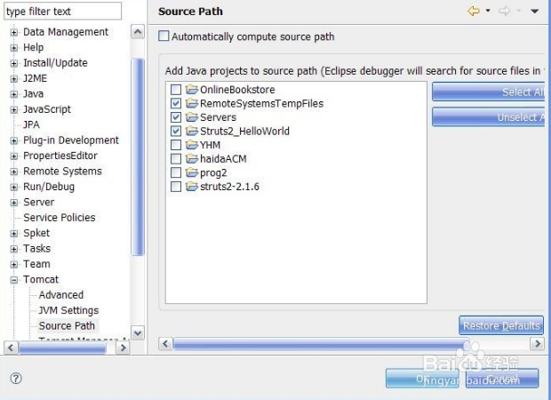Image resolution: width=551 pixels, height=400 pixels.
Task: Select the Servers project name text
Action: tap(218, 117)
